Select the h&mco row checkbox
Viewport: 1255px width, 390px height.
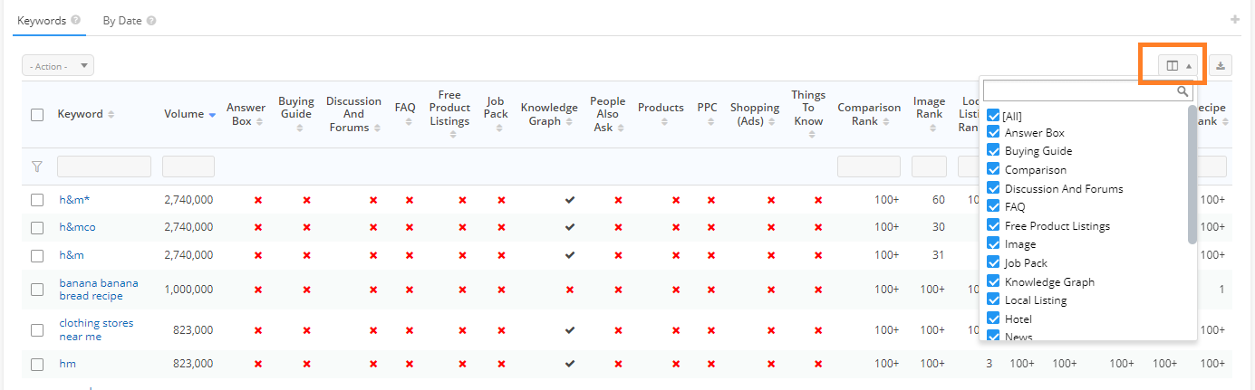pyautogui.click(x=37, y=227)
